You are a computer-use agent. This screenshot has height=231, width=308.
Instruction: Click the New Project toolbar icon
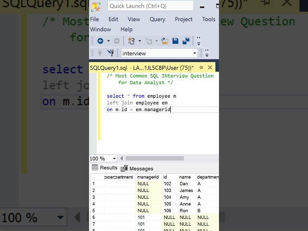[x=131, y=41]
